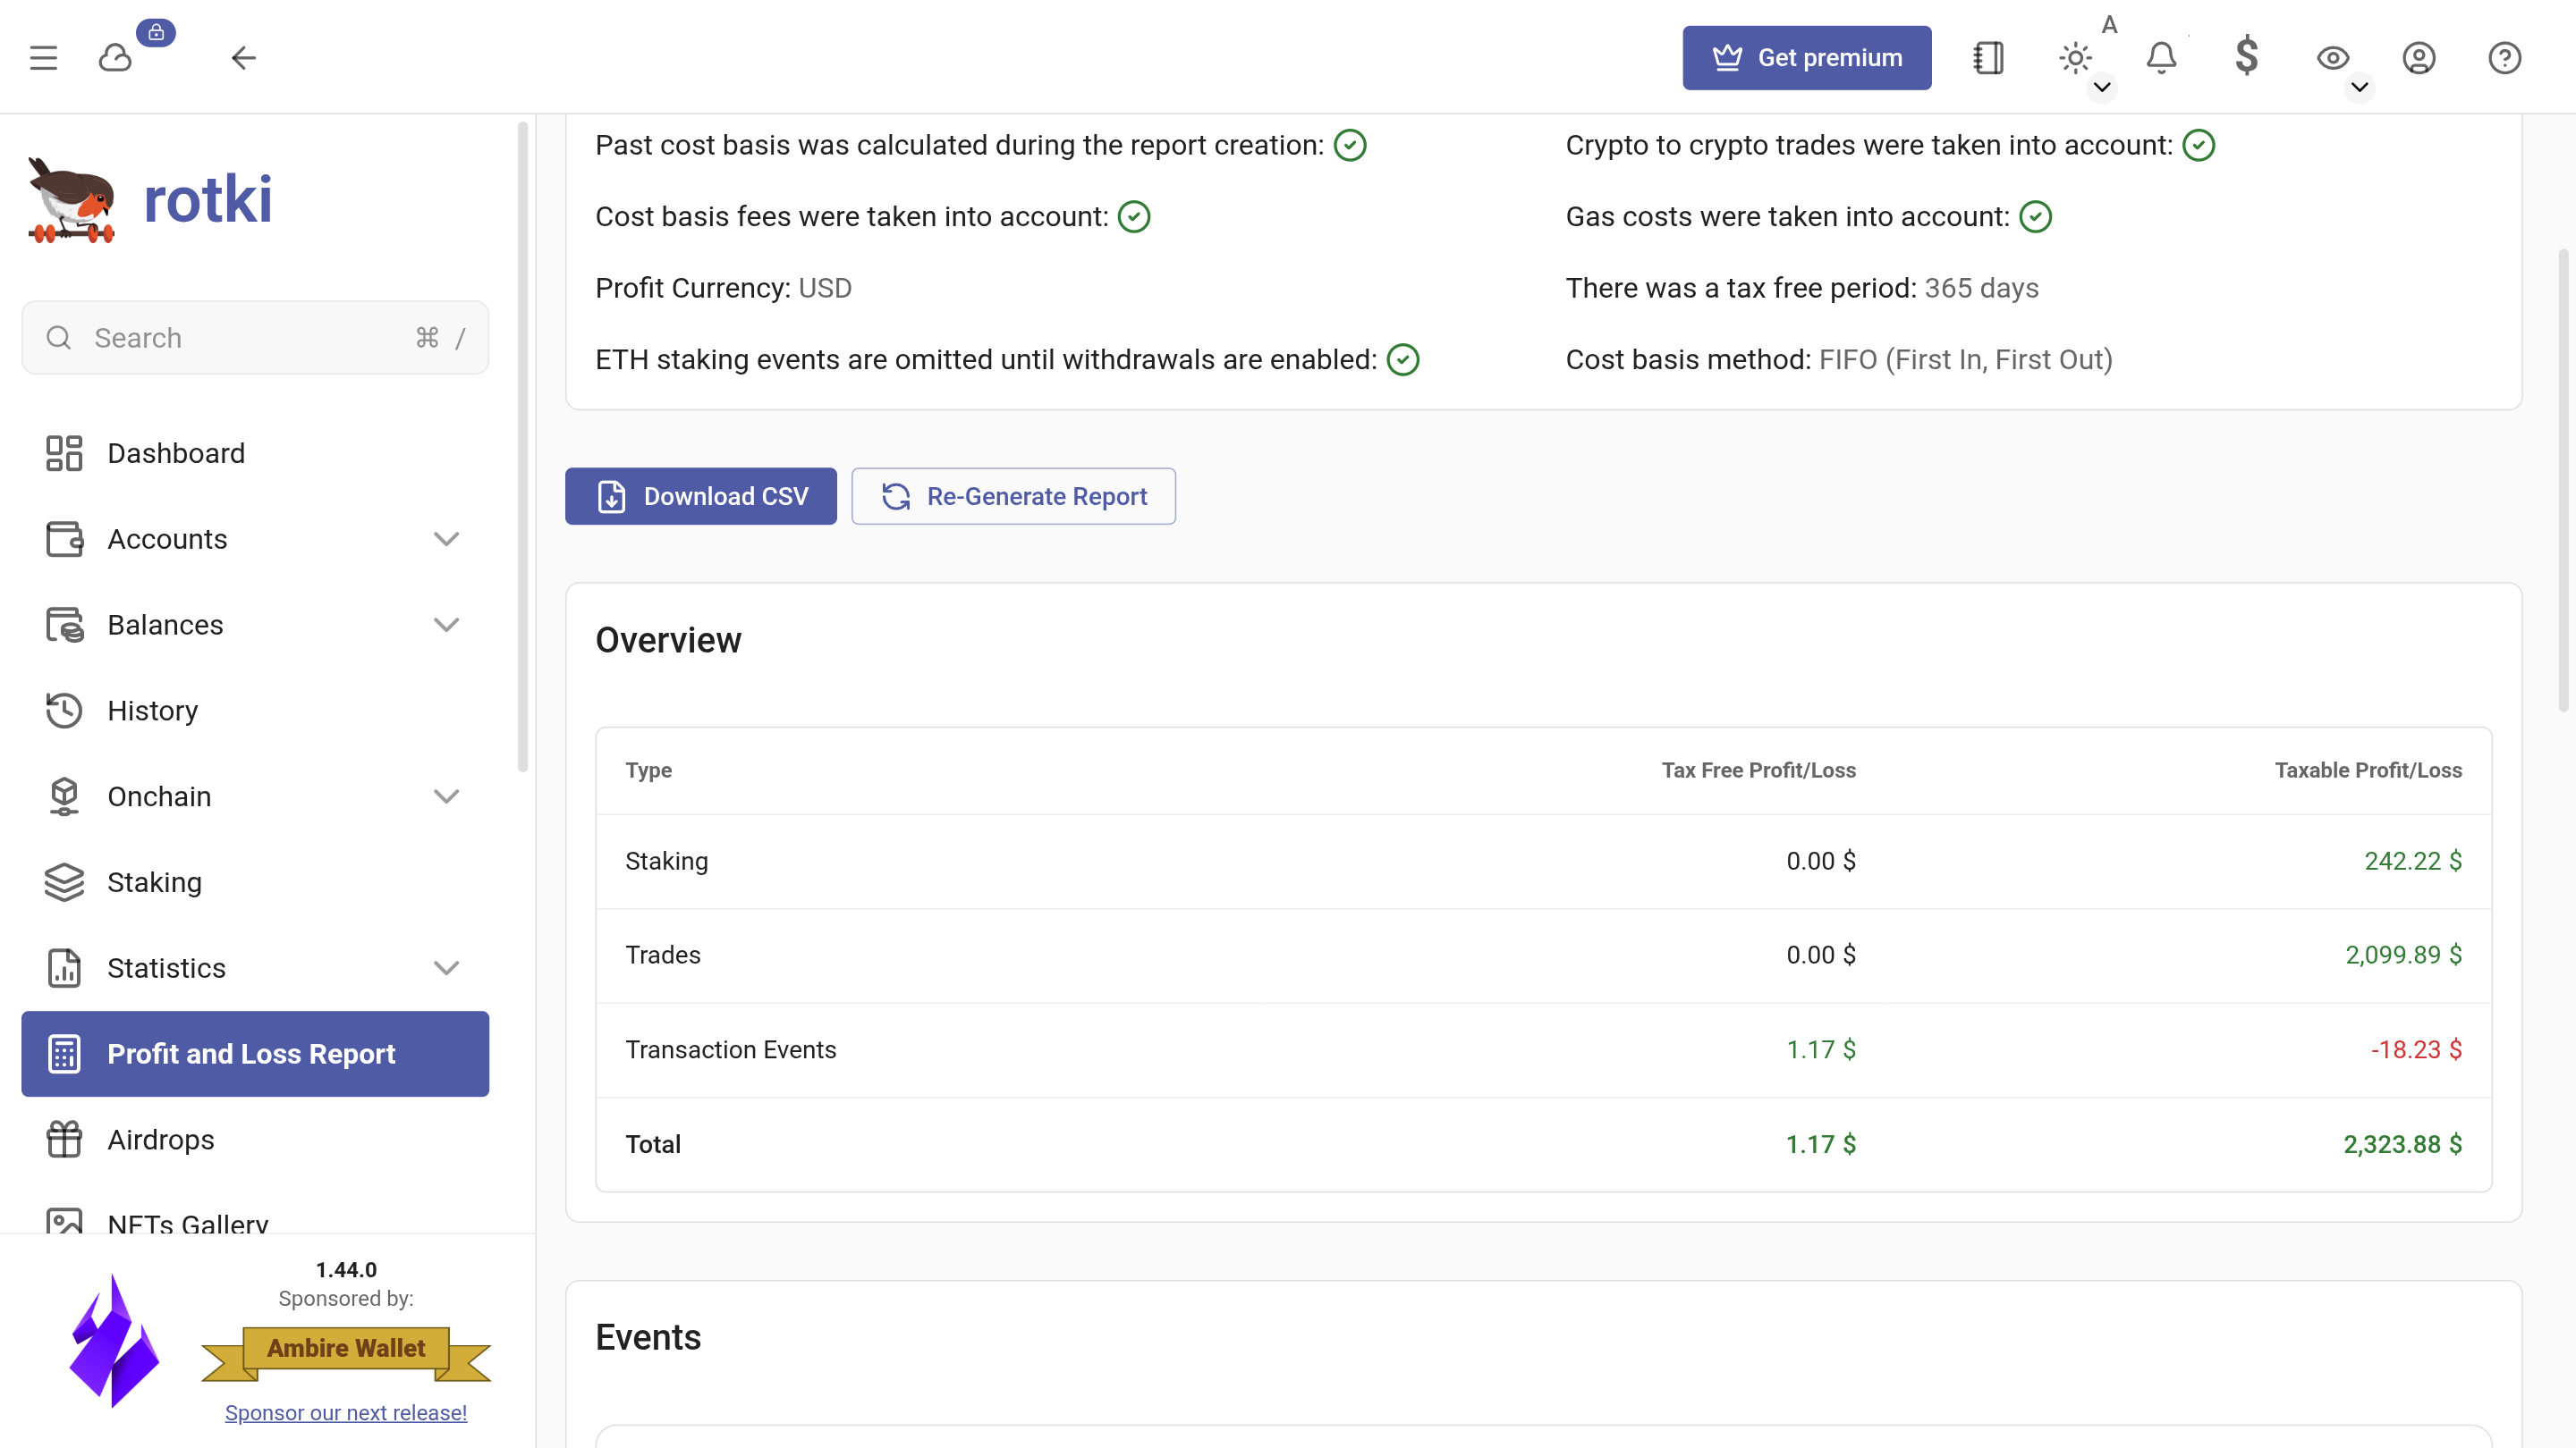Open currency selector dollar icon
This screenshot has height=1448, width=2576.
click(x=2247, y=57)
